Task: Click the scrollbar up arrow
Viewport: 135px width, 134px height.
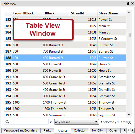Action: pos(129,12)
